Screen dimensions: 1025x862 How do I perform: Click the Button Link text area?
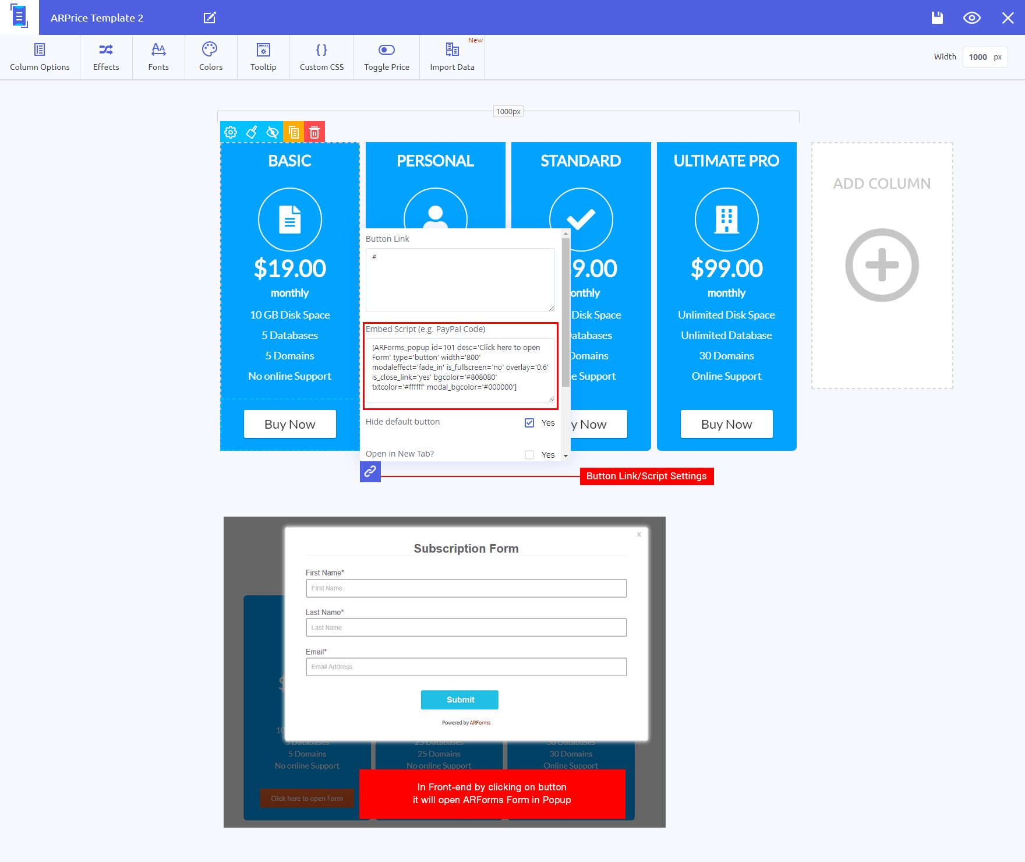pyautogui.click(x=460, y=280)
